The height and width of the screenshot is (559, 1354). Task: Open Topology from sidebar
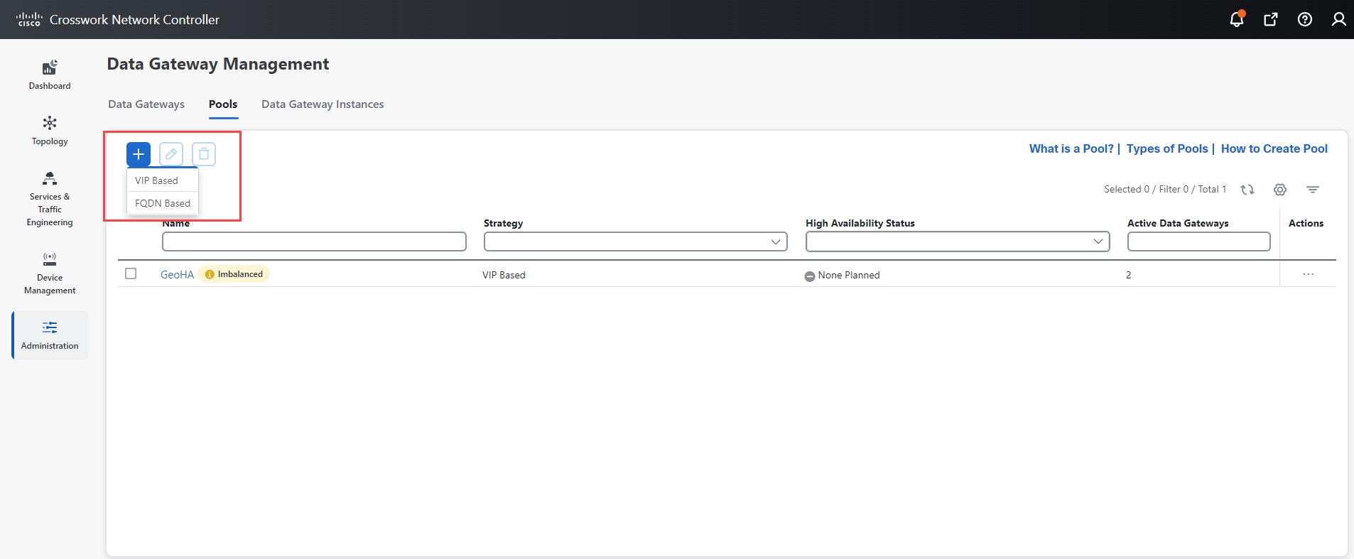point(50,130)
